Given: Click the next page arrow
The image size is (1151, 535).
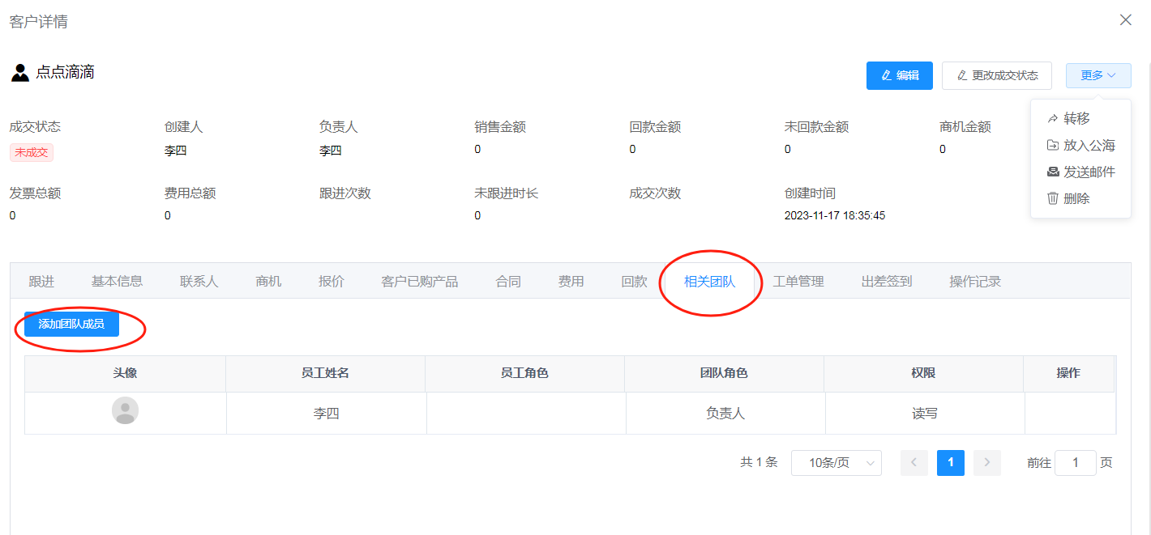Looking at the screenshot, I should tap(986, 463).
